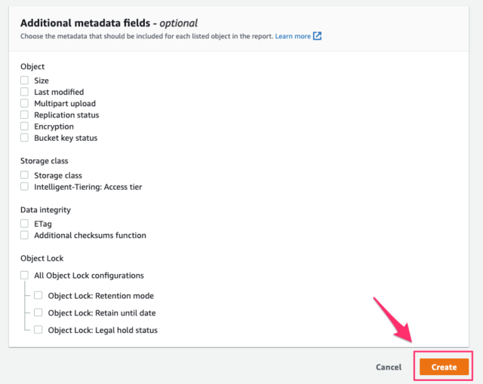Toggle the Encryption checkbox
The height and width of the screenshot is (384, 483).
24,126
